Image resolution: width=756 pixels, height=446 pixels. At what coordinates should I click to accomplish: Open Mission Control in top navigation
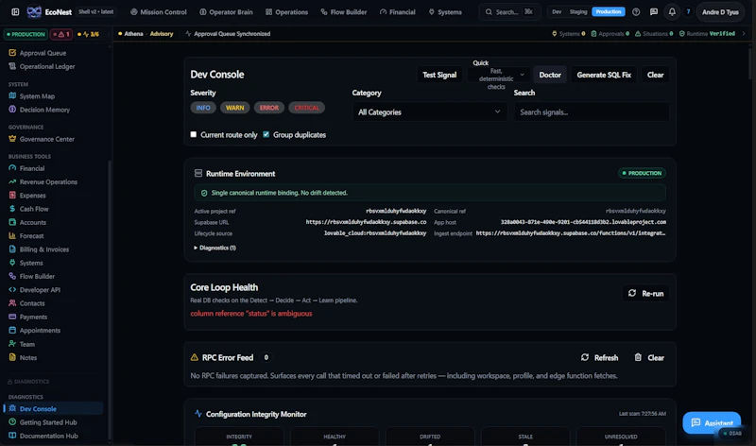pos(159,11)
